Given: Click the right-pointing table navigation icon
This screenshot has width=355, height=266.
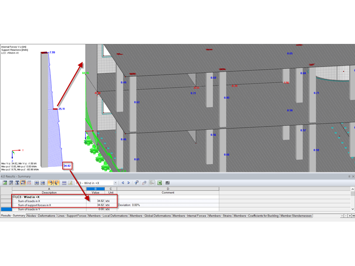Looking at the screenshot, I should 43,183.
